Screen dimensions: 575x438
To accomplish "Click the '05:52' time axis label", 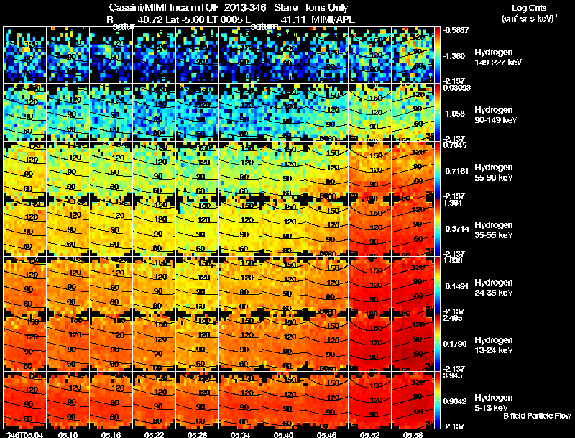I will click(369, 434).
